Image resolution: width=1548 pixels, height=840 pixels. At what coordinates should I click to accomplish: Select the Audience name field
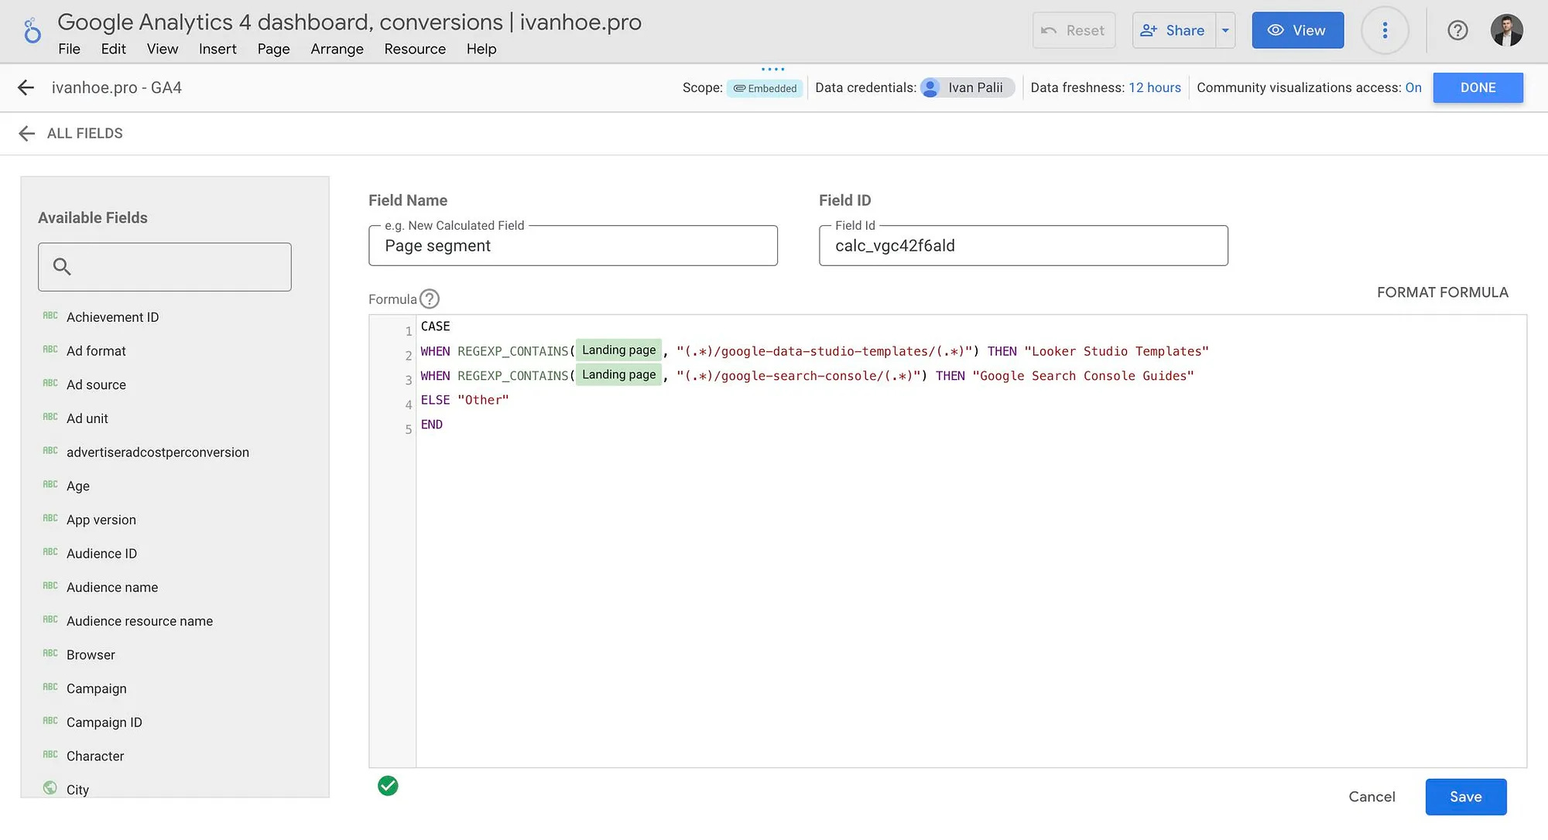point(112,587)
